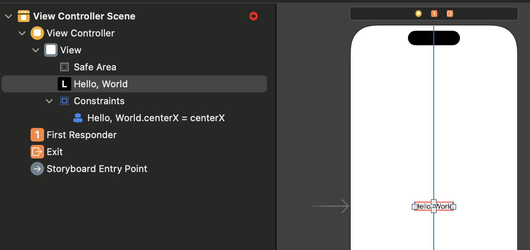The width and height of the screenshot is (530, 250).
Task: Select the View Controller Scene storyboard icon
Action: 24,16
